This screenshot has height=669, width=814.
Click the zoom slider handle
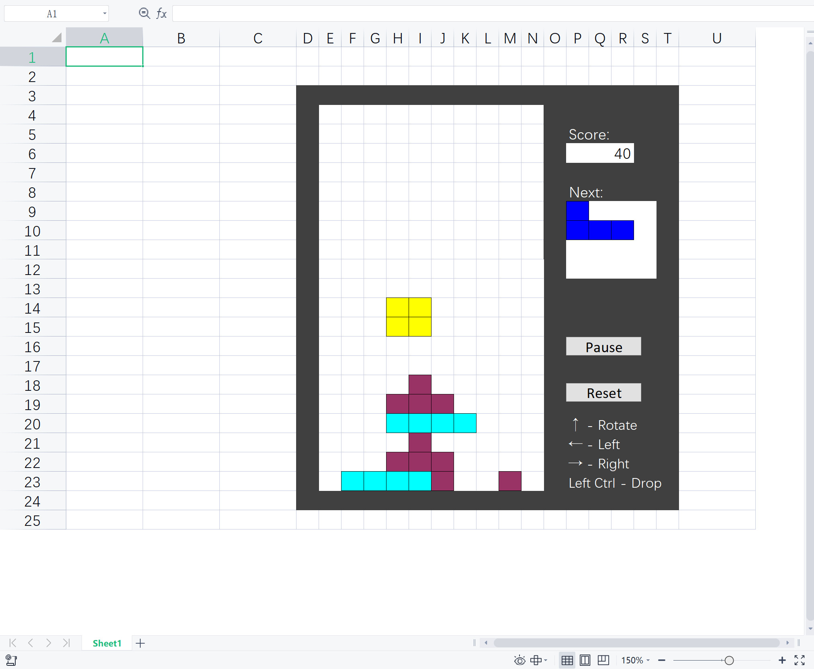[729, 660]
